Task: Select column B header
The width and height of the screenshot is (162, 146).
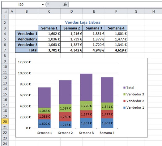Action: click(x=27, y=11)
